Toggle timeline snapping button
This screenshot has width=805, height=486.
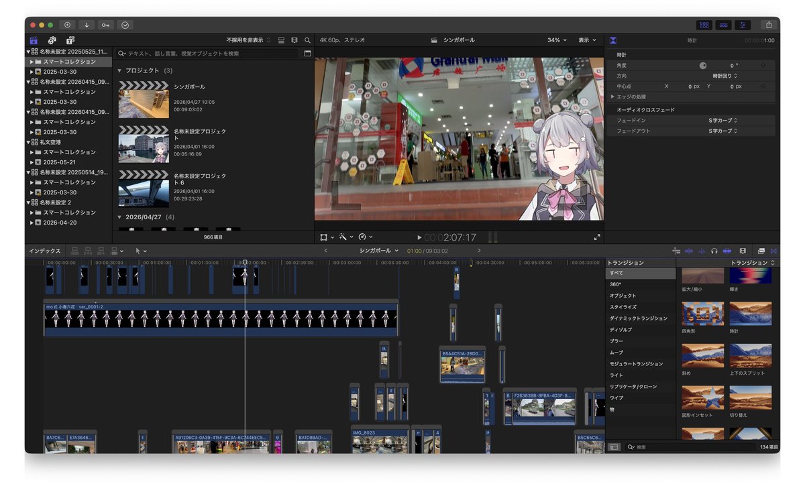pos(727,251)
